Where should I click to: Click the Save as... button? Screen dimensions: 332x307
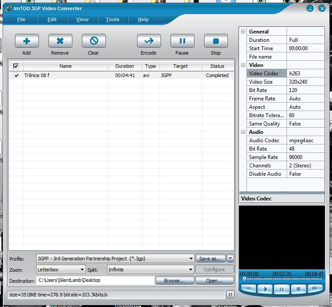(210, 259)
